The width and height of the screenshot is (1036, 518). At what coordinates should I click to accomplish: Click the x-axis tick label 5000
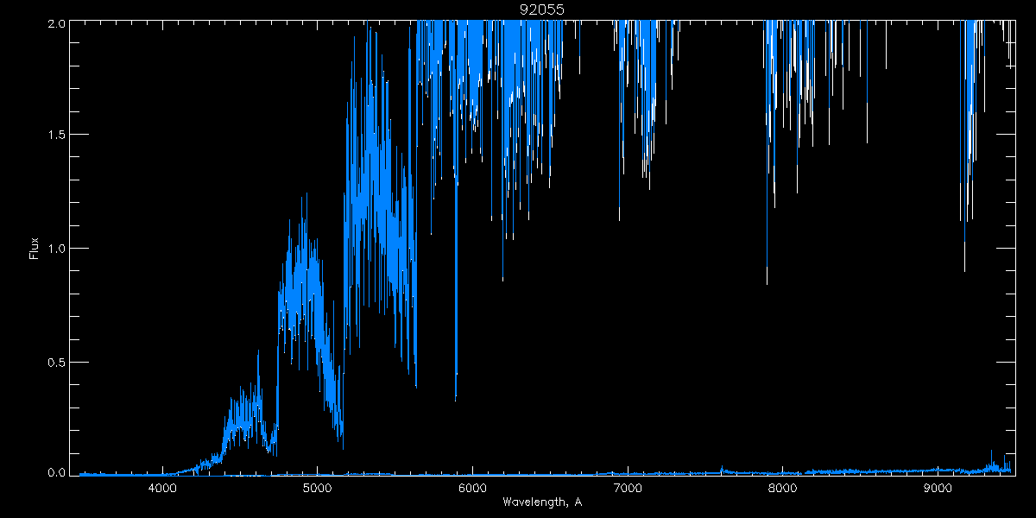(x=317, y=489)
